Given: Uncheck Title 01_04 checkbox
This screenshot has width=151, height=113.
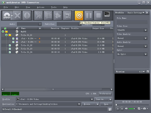Looking at the screenshot, I should click(x=10, y=52).
